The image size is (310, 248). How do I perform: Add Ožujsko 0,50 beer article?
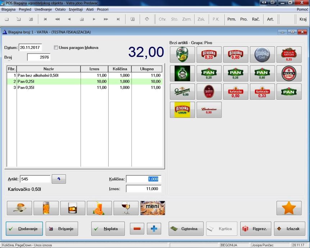(236, 54)
